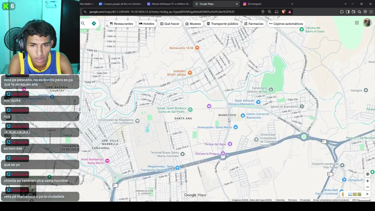
Task: Open the Privacidad link
Action: 305,200
